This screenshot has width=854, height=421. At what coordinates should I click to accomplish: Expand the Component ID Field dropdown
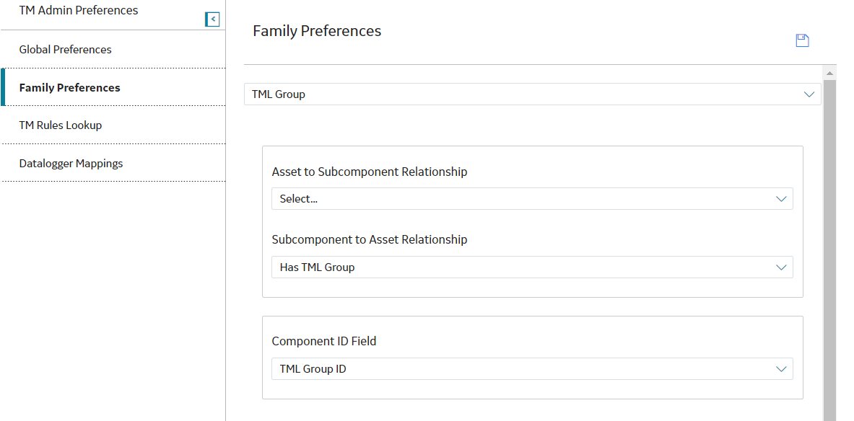click(532, 369)
